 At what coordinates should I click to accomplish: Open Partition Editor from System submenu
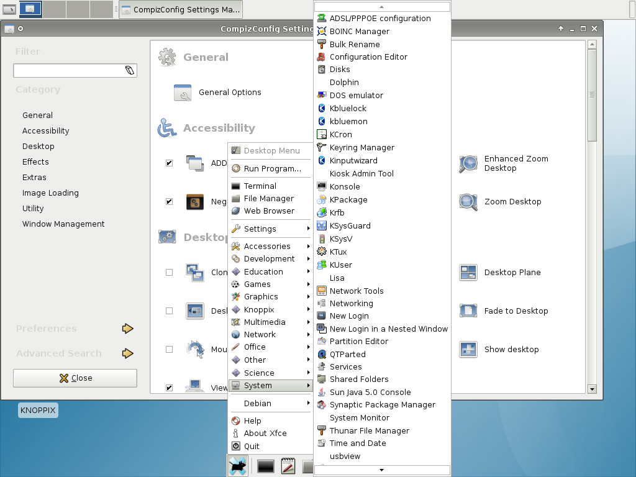click(382, 342)
